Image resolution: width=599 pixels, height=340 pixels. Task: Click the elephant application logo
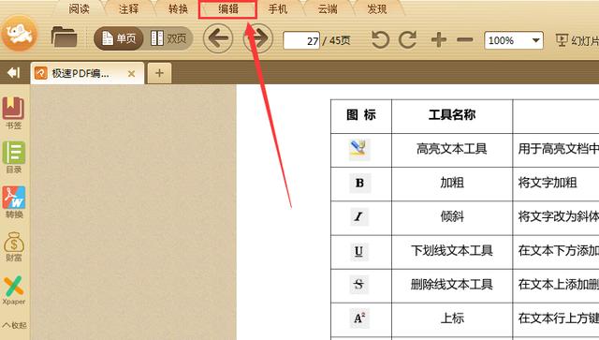[x=20, y=34]
